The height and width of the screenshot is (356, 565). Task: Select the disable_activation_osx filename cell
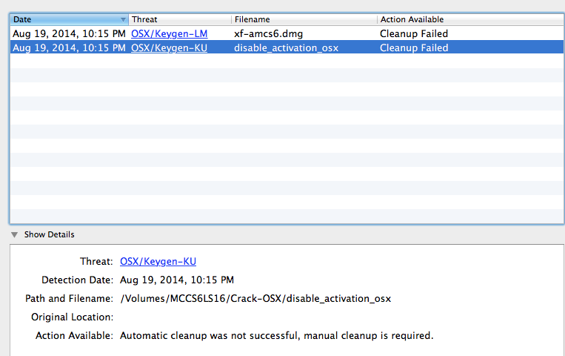click(286, 47)
